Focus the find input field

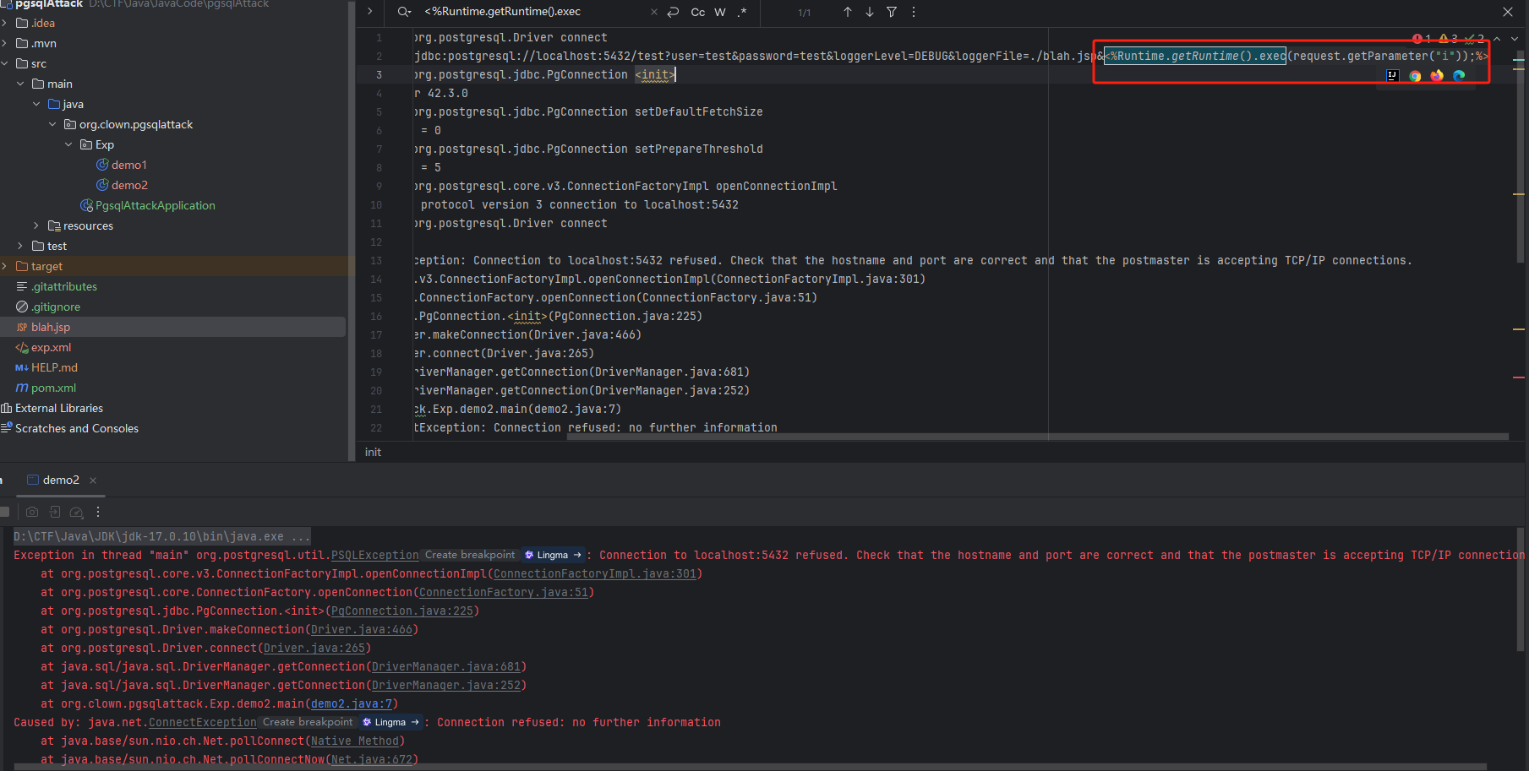click(x=532, y=12)
